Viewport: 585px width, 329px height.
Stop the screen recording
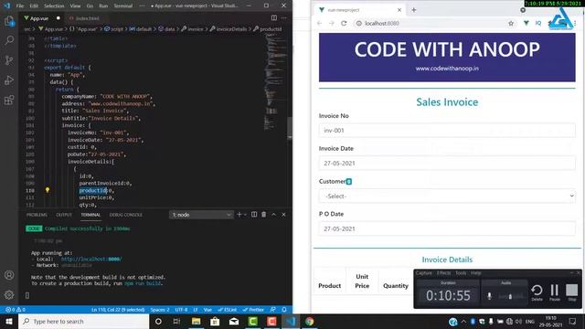(x=571, y=292)
